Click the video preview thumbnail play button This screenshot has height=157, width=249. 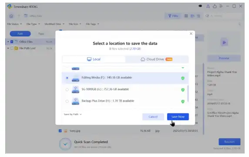224,42
